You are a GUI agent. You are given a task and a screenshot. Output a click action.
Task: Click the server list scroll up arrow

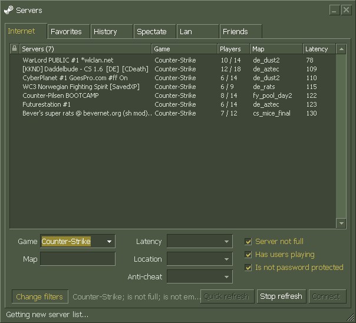pyautogui.click(x=341, y=49)
